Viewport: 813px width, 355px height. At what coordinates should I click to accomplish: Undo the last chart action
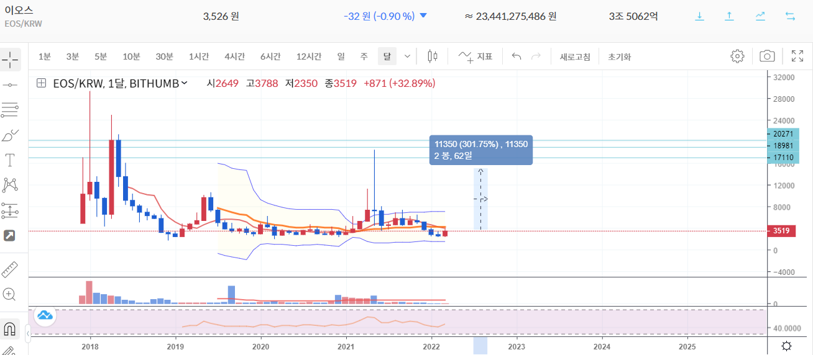pos(517,56)
